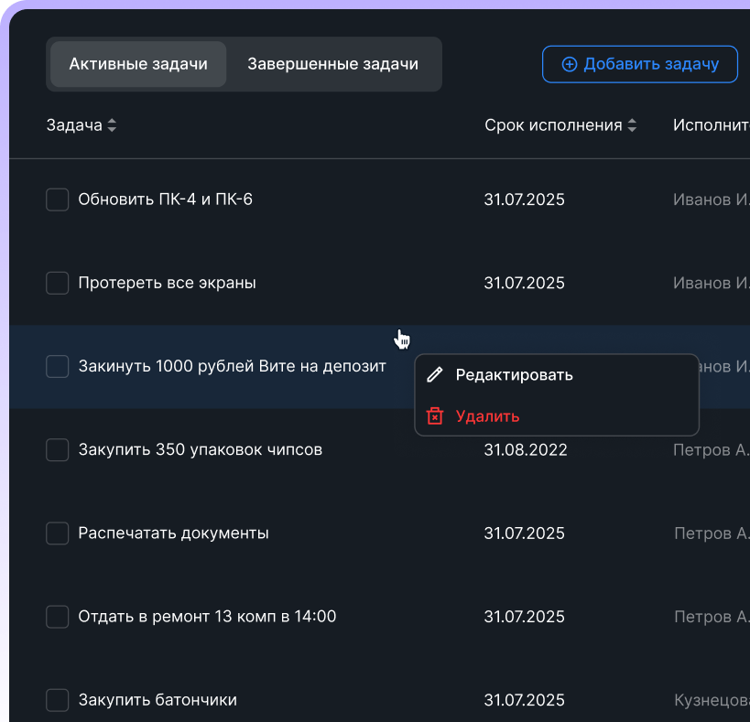Click the plus circle icon in Добавить задачу
The height and width of the screenshot is (722, 750).
570,64
